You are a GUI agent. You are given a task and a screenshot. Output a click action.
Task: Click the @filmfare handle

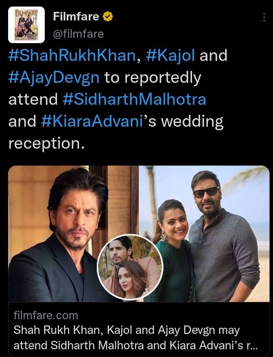78,34
